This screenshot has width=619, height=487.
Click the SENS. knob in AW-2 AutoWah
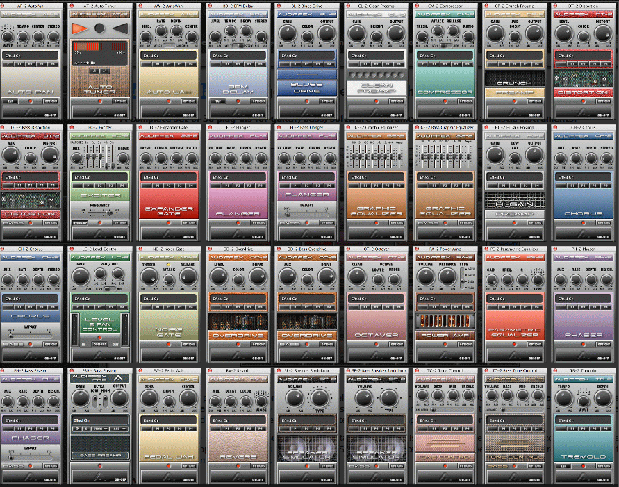coord(146,37)
